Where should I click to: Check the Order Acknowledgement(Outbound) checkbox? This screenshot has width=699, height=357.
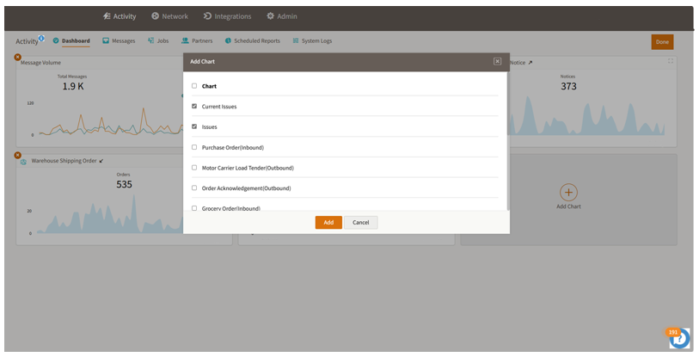pyautogui.click(x=194, y=188)
